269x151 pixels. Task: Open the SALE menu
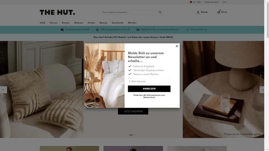point(42,23)
